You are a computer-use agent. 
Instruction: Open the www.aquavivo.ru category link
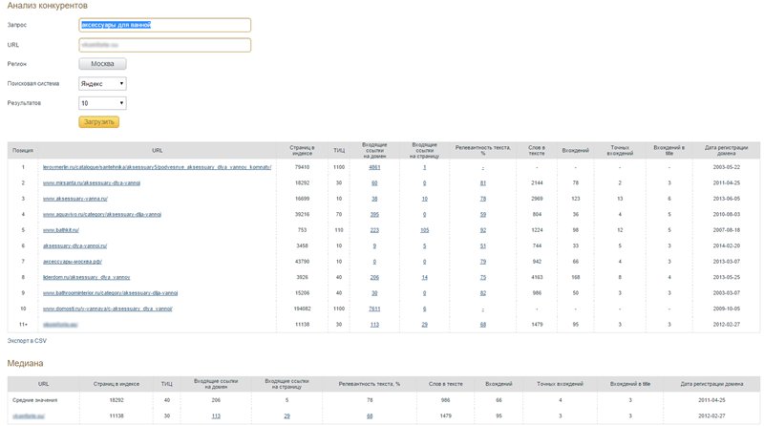[x=102, y=214]
